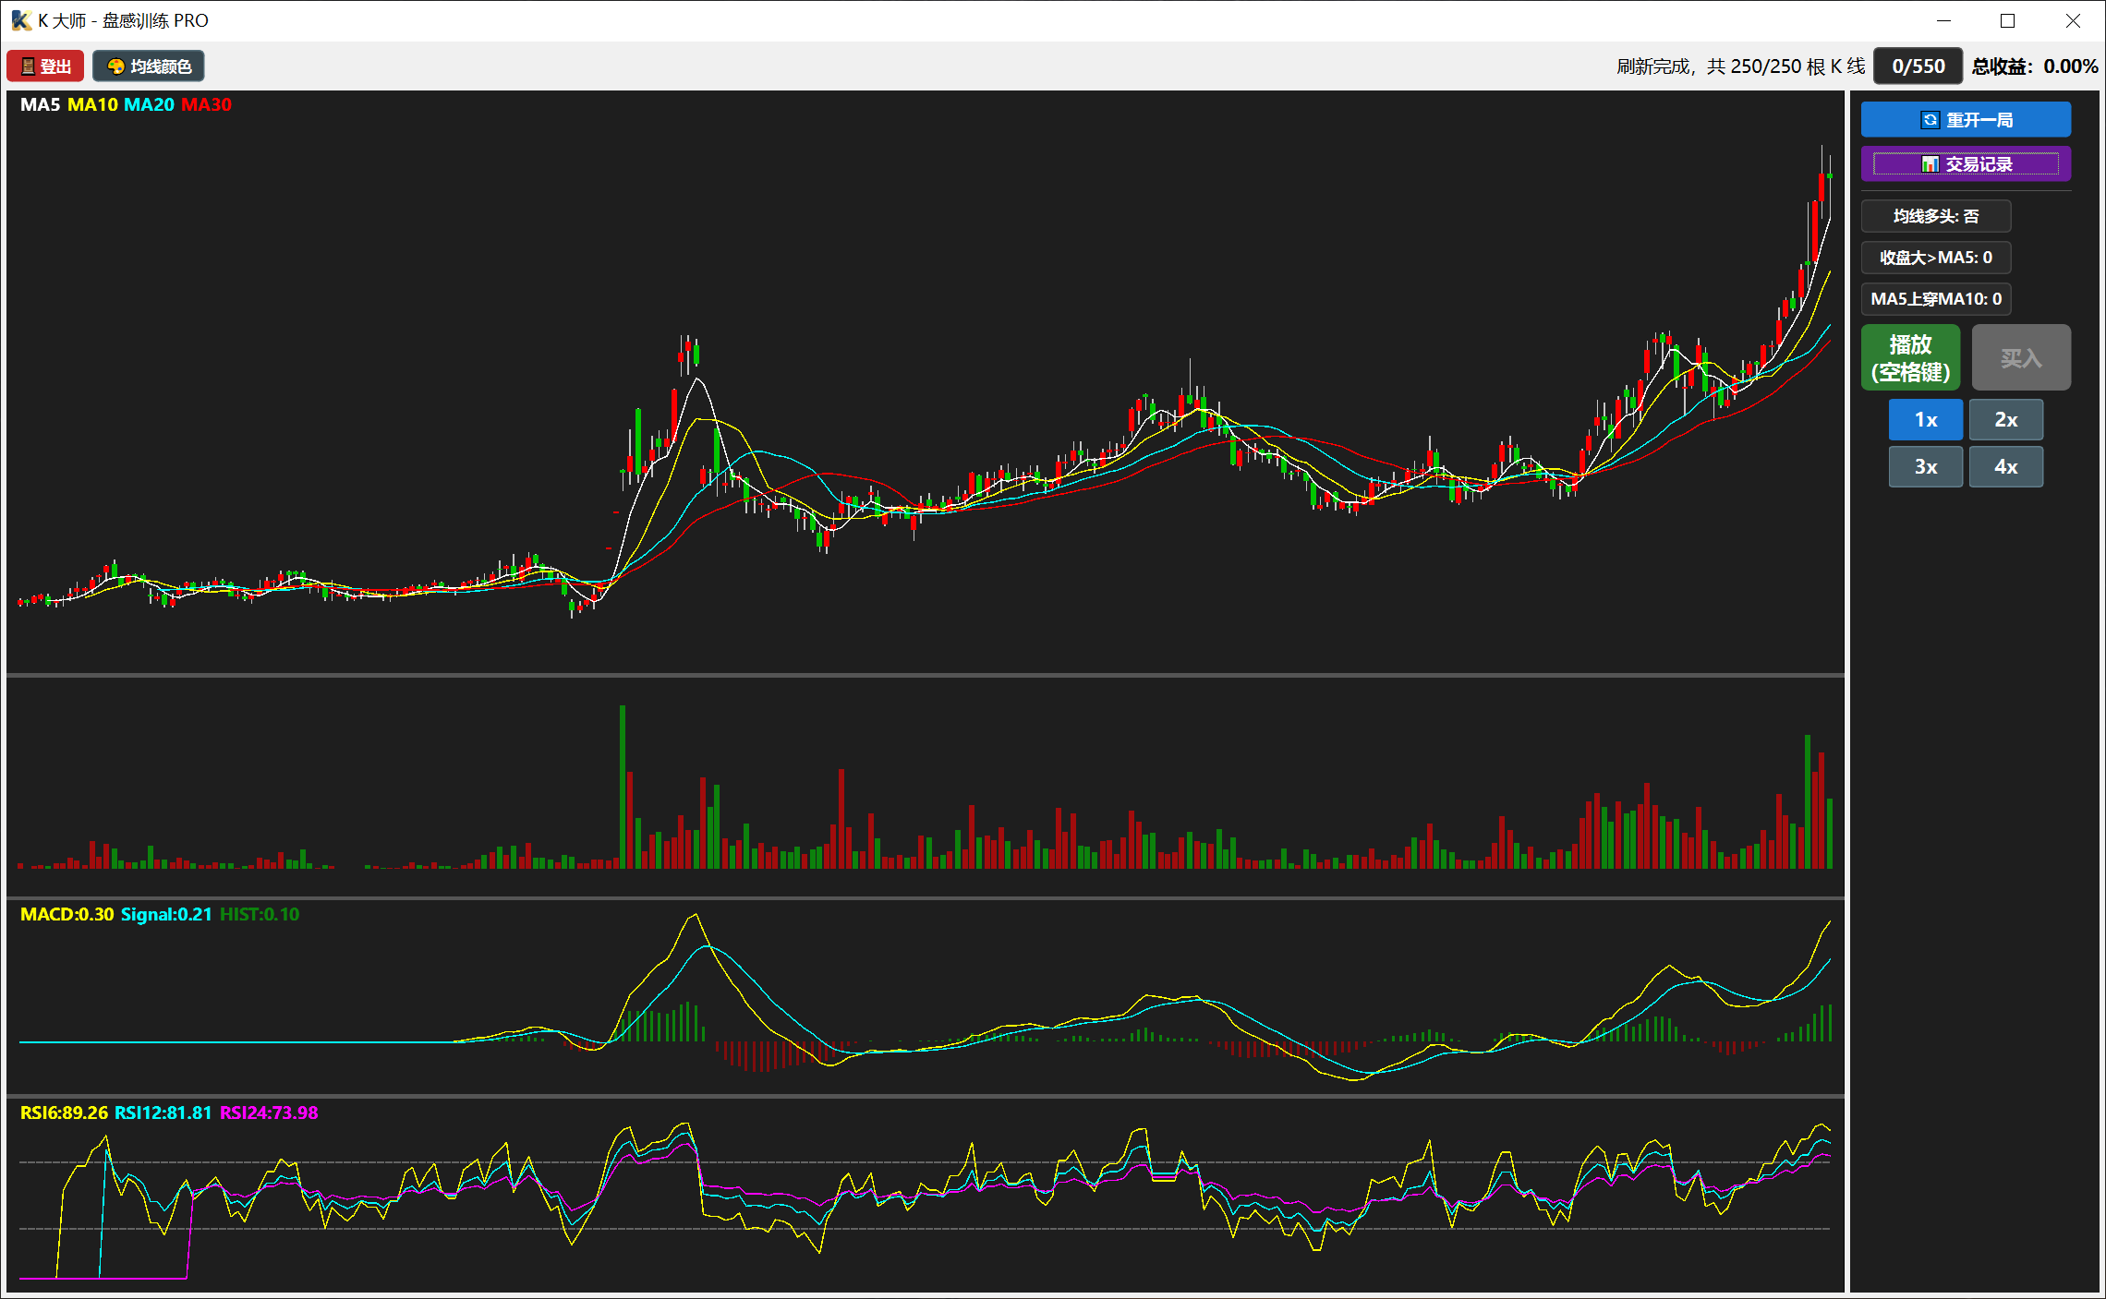Click the MACD:0.30 value label
This screenshot has height=1299, width=2106.
67,915
